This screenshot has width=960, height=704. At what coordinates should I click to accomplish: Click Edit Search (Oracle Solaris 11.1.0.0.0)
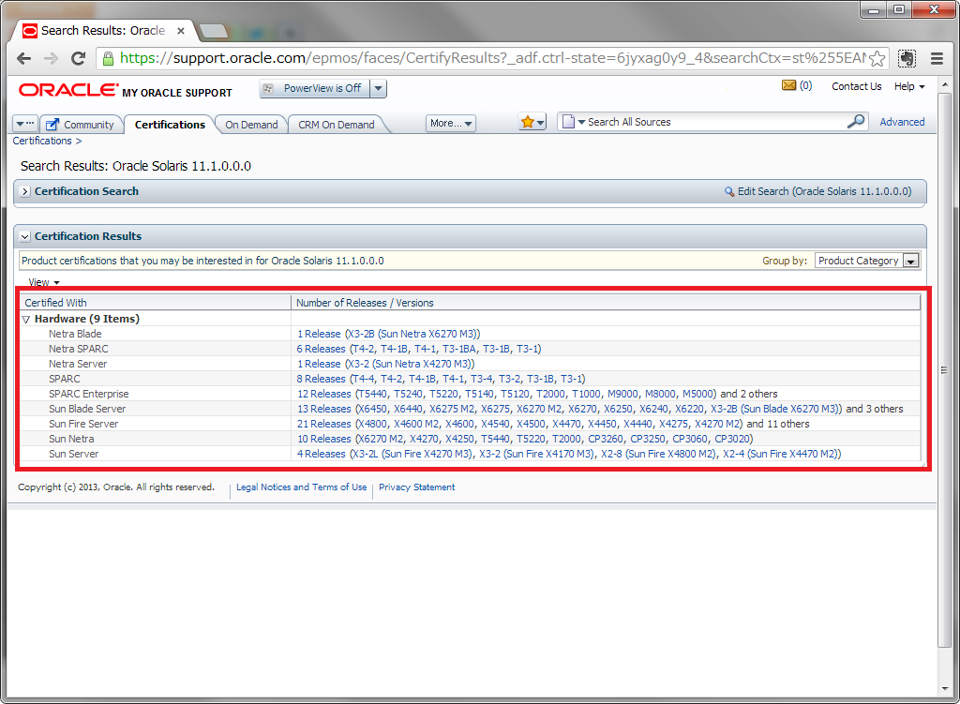tap(817, 191)
